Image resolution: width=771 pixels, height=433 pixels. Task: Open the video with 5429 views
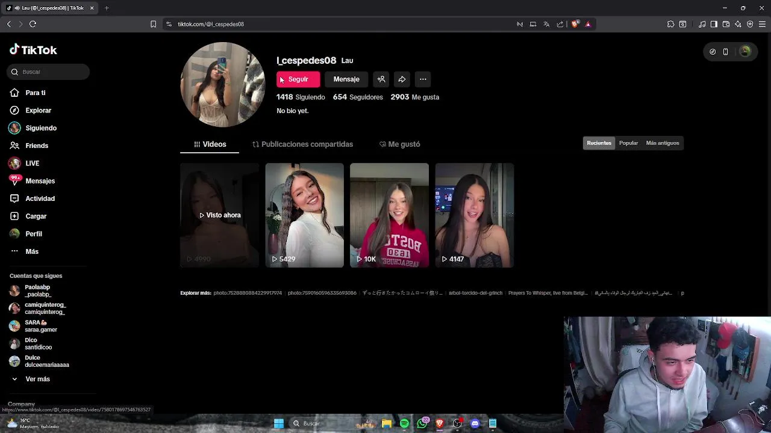305,215
